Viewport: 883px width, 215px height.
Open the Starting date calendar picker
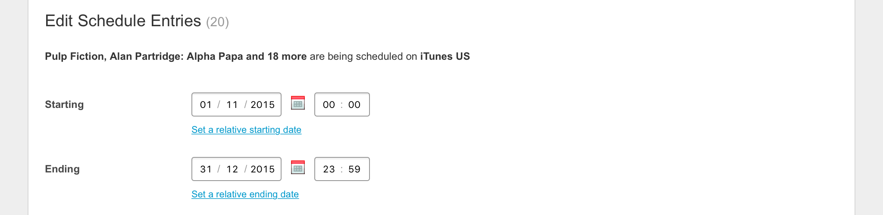coord(298,103)
